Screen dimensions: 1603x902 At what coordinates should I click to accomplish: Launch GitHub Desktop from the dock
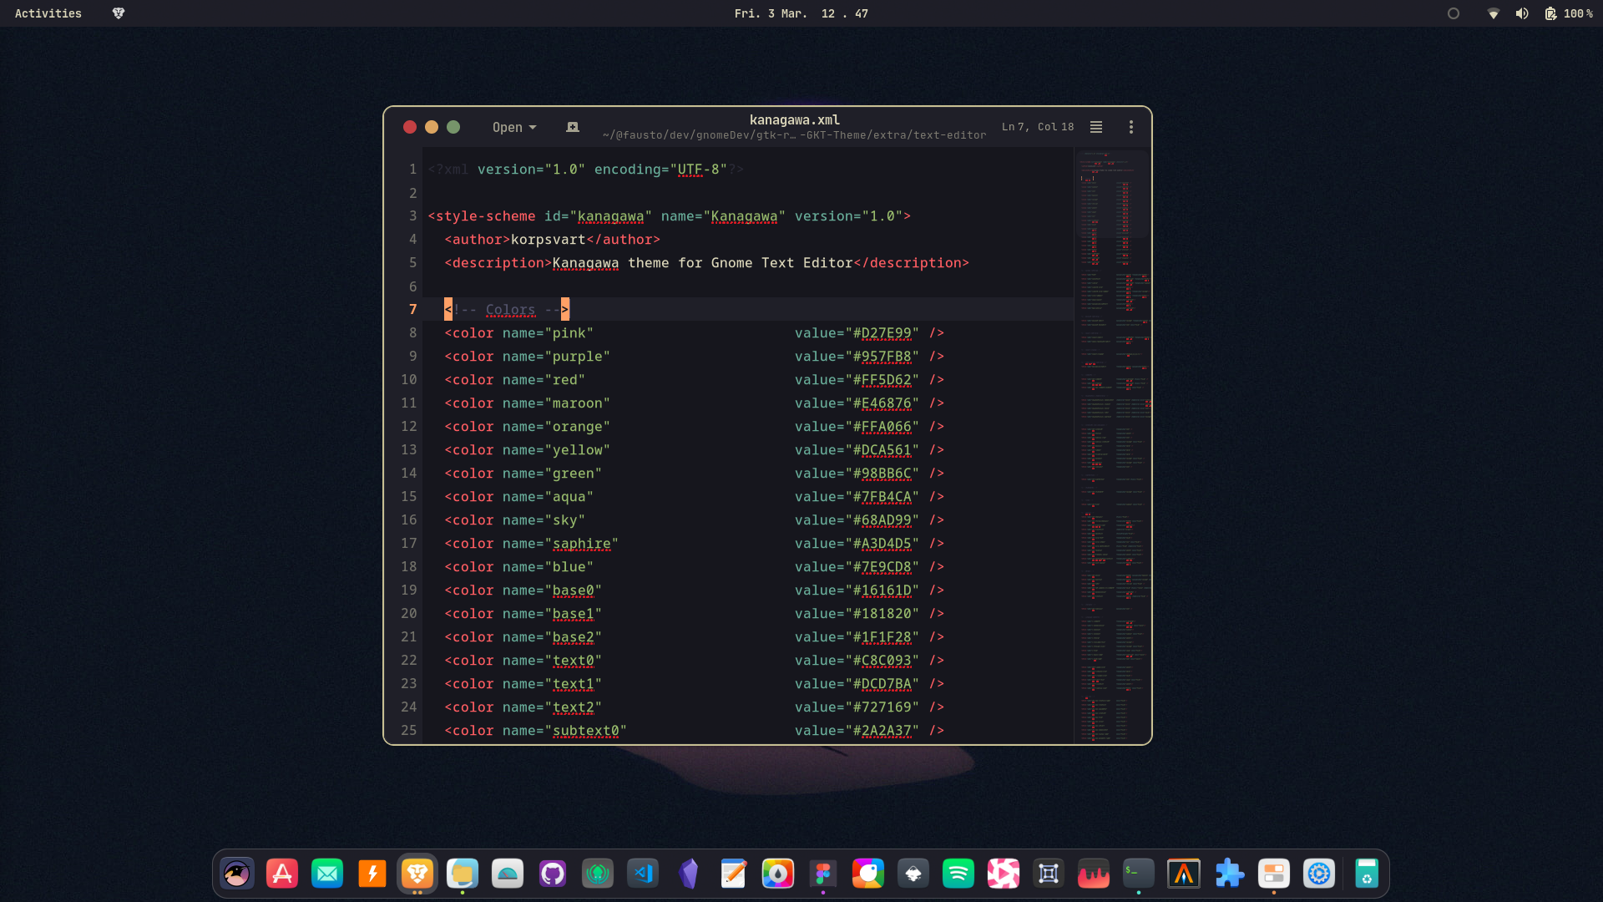[x=553, y=874]
